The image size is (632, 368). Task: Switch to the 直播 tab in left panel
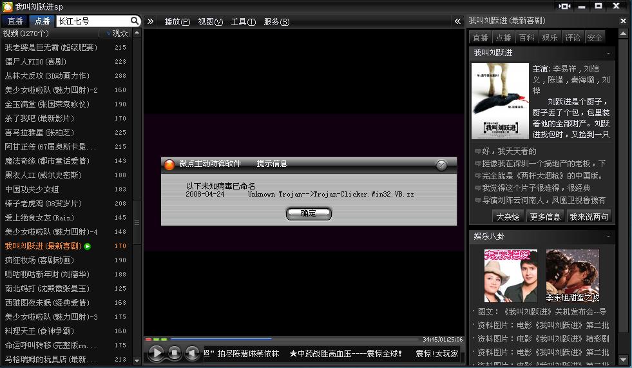15,21
